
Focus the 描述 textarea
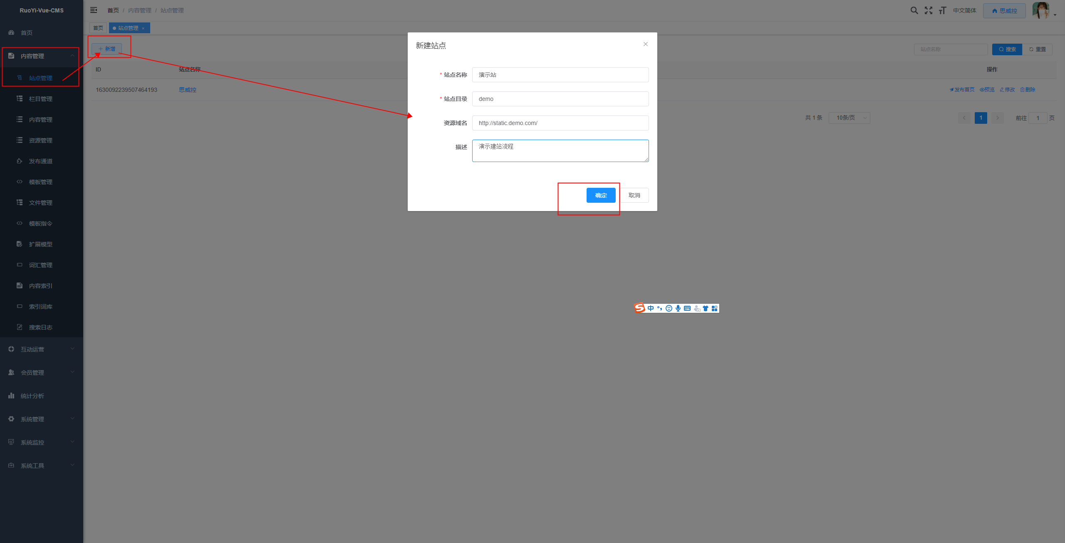pyautogui.click(x=560, y=151)
